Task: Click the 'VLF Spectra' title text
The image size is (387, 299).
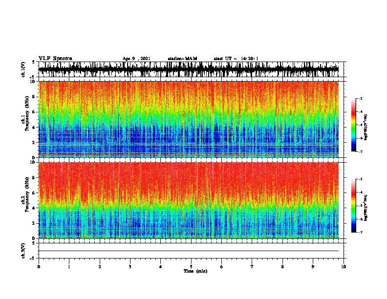Action: (55, 58)
